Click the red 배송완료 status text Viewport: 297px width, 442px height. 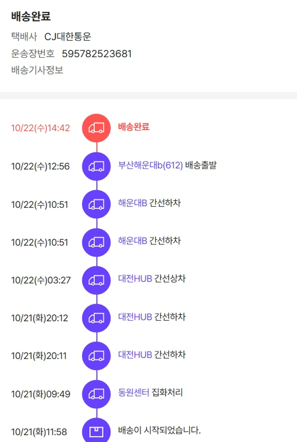click(x=133, y=127)
